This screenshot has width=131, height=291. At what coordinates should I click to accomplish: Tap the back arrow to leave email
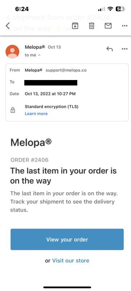click(x=8, y=25)
